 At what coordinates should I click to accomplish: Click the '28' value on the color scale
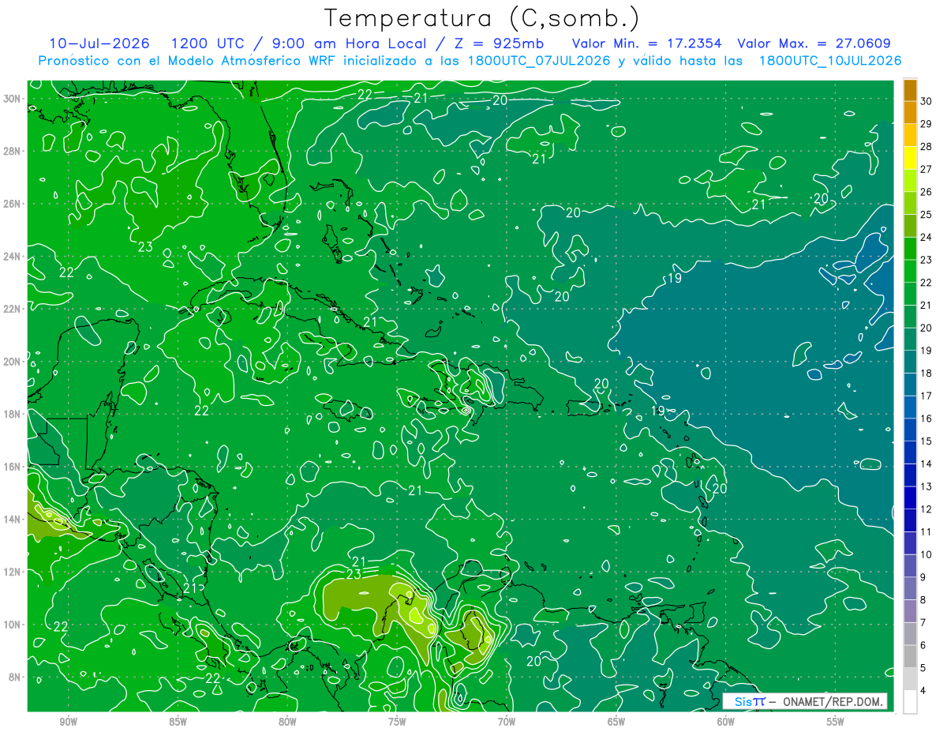(926, 147)
